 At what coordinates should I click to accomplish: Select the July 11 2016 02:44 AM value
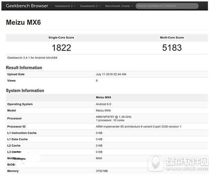coord(111,74)
